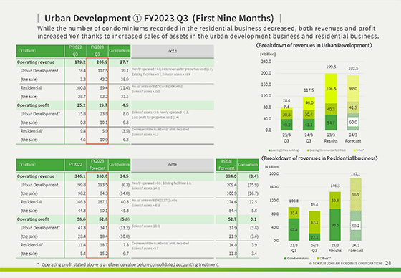
Task: Click the Operating profit value 25.2
Action: tap(81, 105)
